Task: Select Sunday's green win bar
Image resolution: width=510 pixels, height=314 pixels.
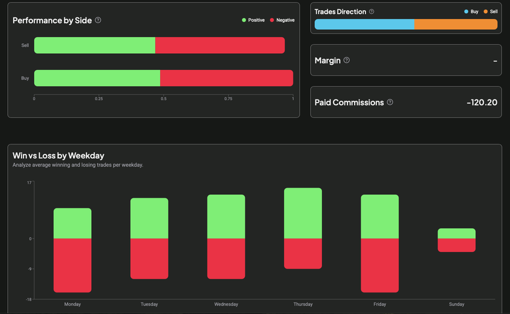Action: pyautogui.click(x=457, y=233)
